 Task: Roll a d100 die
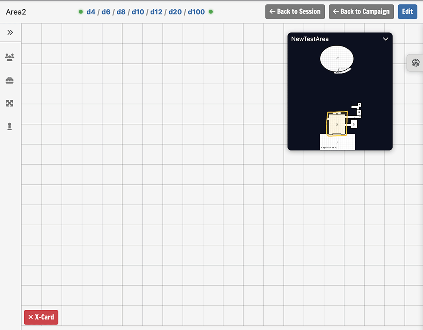(196, 12)
